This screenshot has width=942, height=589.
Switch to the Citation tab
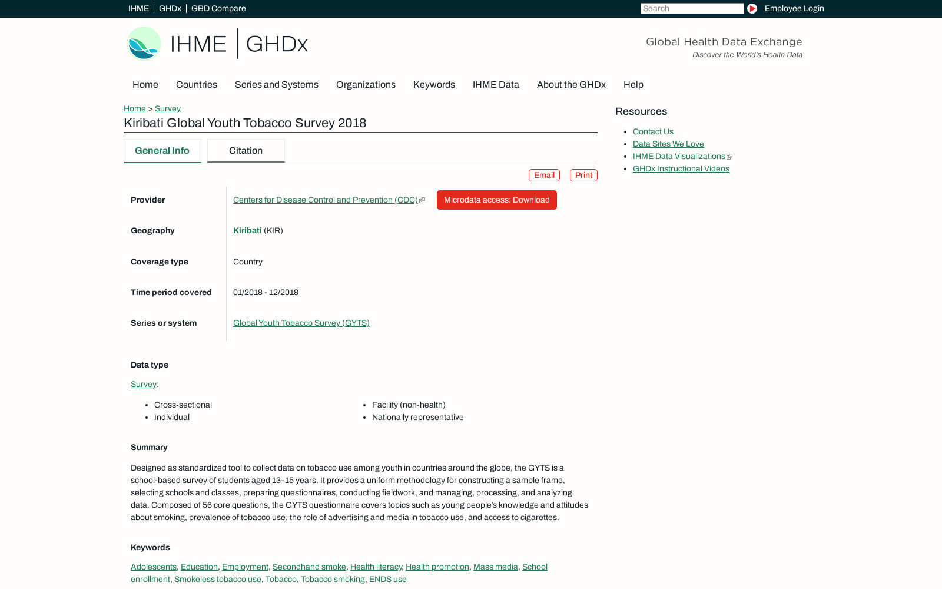pos(246,151)
